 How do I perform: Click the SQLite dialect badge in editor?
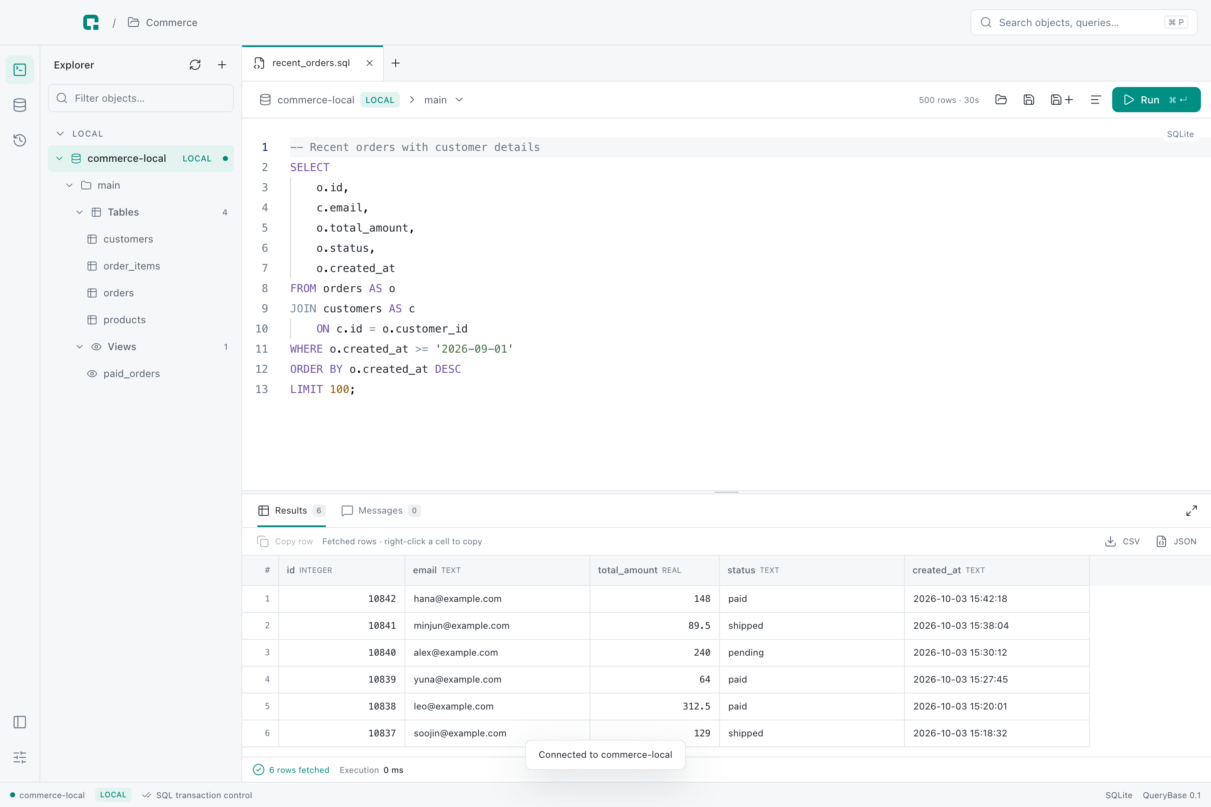click(x=1180, y=134)
